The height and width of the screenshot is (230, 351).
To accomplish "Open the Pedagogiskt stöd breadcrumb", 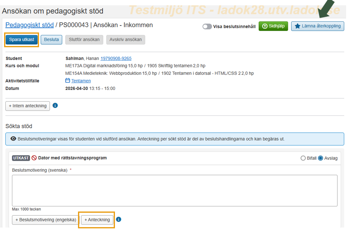I will click(x=30, y=25).
